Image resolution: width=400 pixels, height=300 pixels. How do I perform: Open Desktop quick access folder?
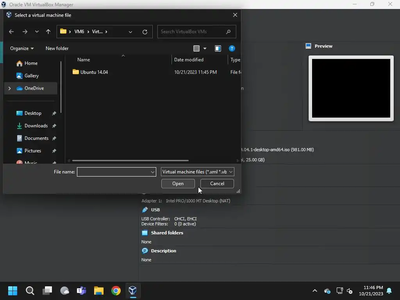tap(33, 113)
